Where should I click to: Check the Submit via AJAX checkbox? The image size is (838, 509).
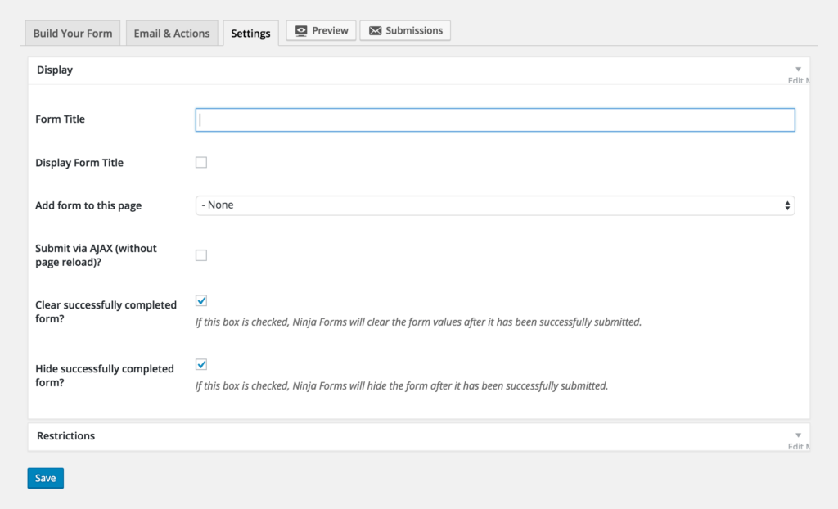click(201, 255)
